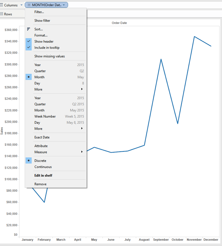Screen dimensions: 222x246
Task: Choose Show filter from the menu
Action: (56, 21)
